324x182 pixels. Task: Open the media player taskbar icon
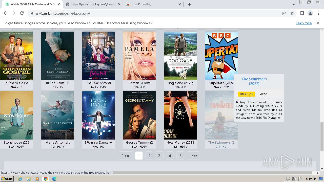coord(37,179)
